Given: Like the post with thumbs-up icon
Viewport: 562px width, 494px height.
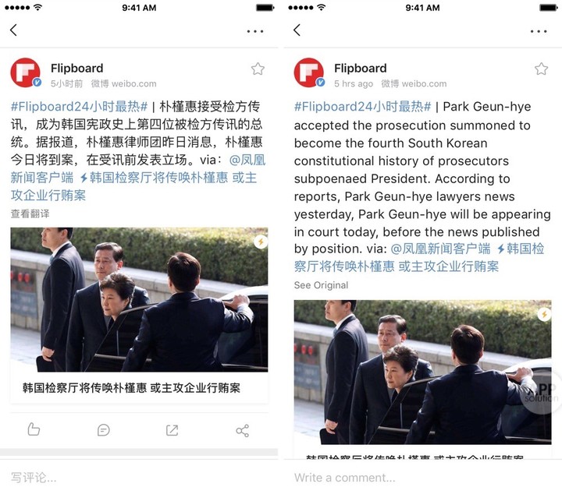Looking at the screenshot, I should [34, 429].
